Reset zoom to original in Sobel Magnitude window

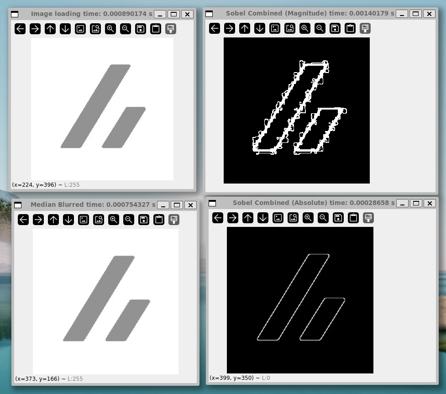275,28
